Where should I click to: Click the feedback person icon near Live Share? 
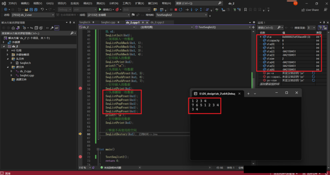(x=326, y=10)
